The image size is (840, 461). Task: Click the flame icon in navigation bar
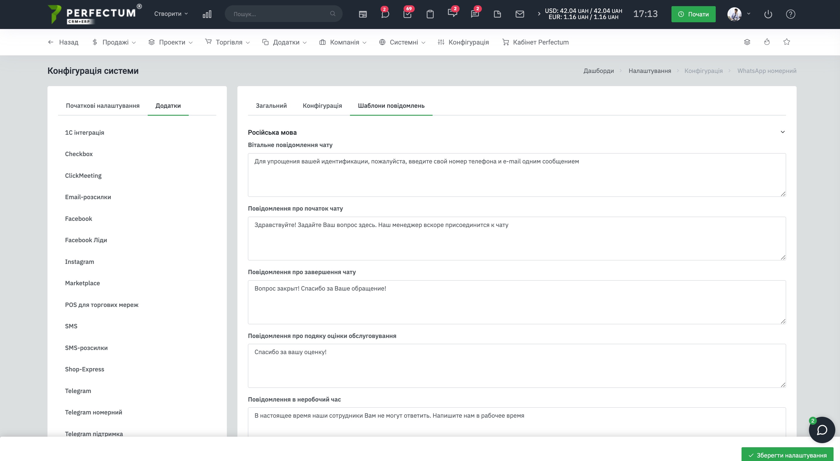tap(767, 42)
